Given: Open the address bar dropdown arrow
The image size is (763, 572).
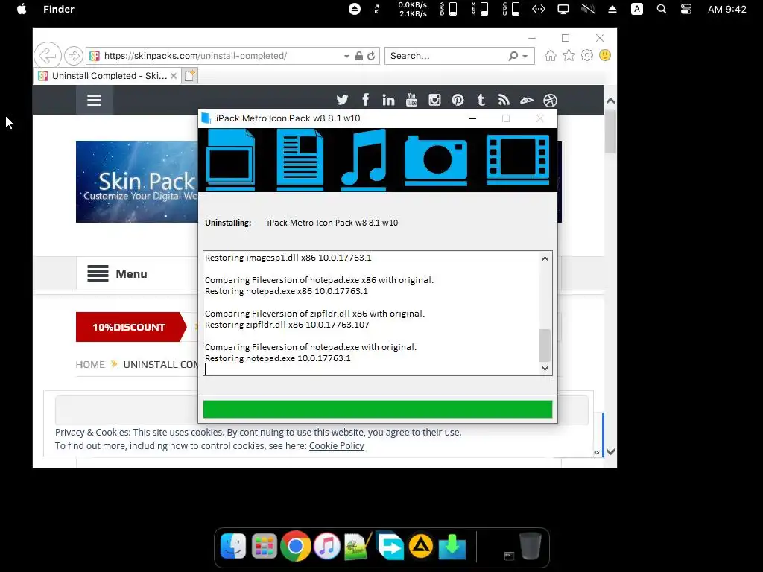Looking at the screenshot, I should [x=346, y=57].
